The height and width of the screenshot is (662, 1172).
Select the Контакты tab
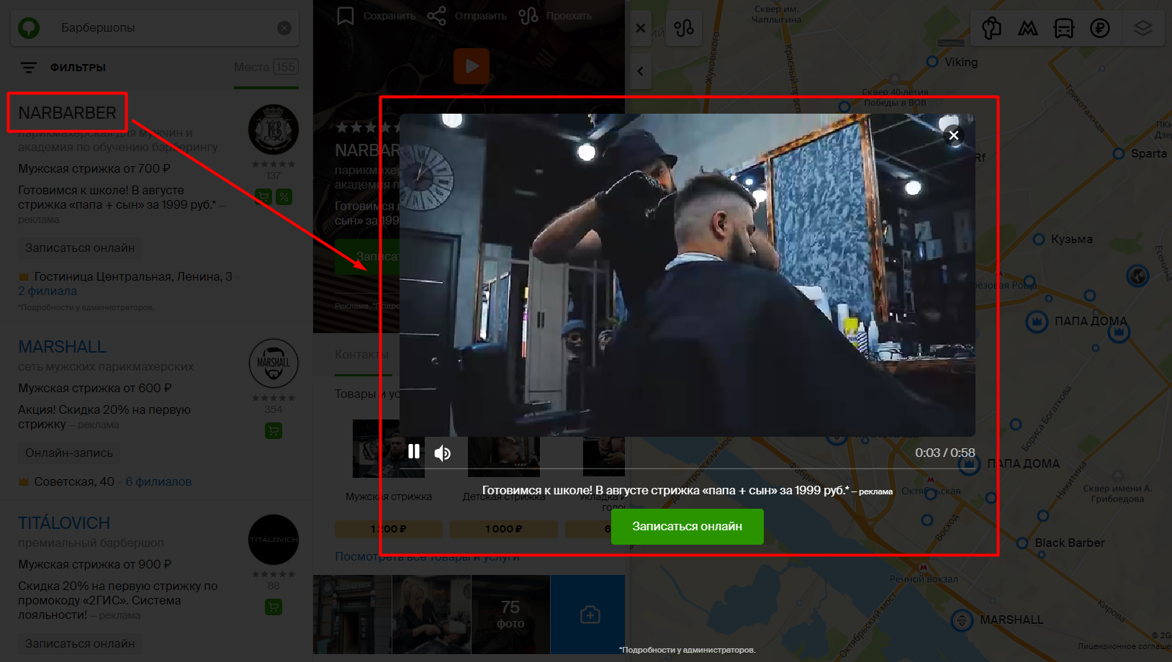click(x=361, y=355)
